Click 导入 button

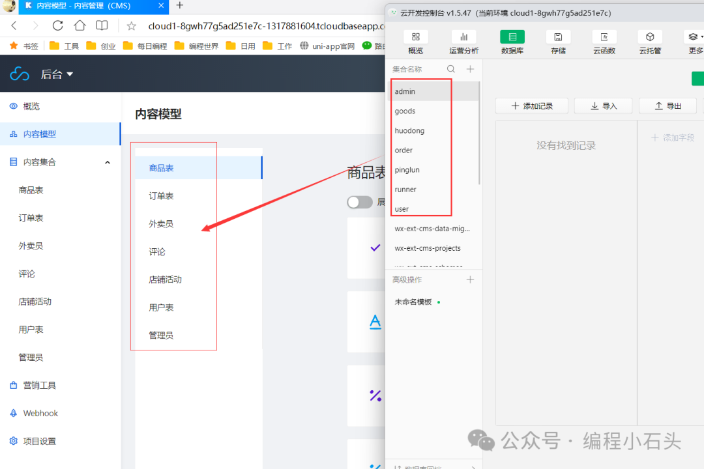[x=604, y=106]
